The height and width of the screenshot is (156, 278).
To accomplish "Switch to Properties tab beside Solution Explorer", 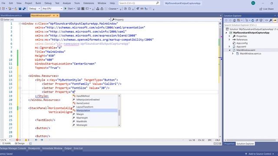I will pyautogui.click(x=229, y=143).
